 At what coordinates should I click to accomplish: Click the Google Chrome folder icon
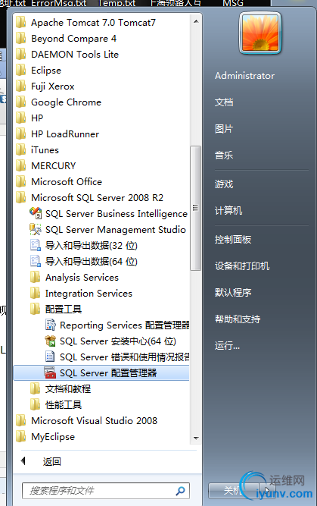click(21, 102)
